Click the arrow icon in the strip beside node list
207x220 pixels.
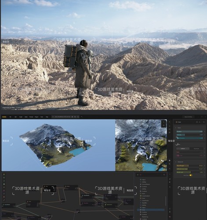coord(170,182)
